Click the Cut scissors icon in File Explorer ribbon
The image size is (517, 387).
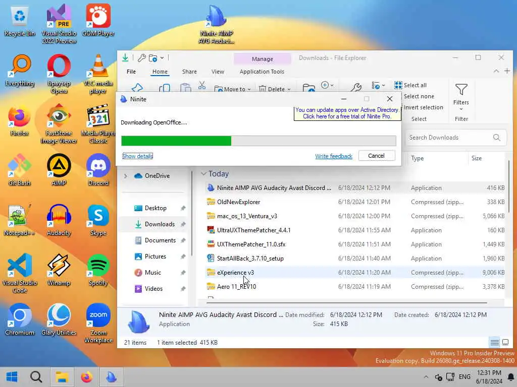click(x=202, y=86)
